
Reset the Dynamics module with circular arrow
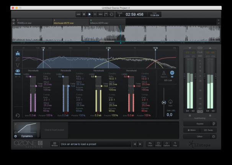coord(17,115)
